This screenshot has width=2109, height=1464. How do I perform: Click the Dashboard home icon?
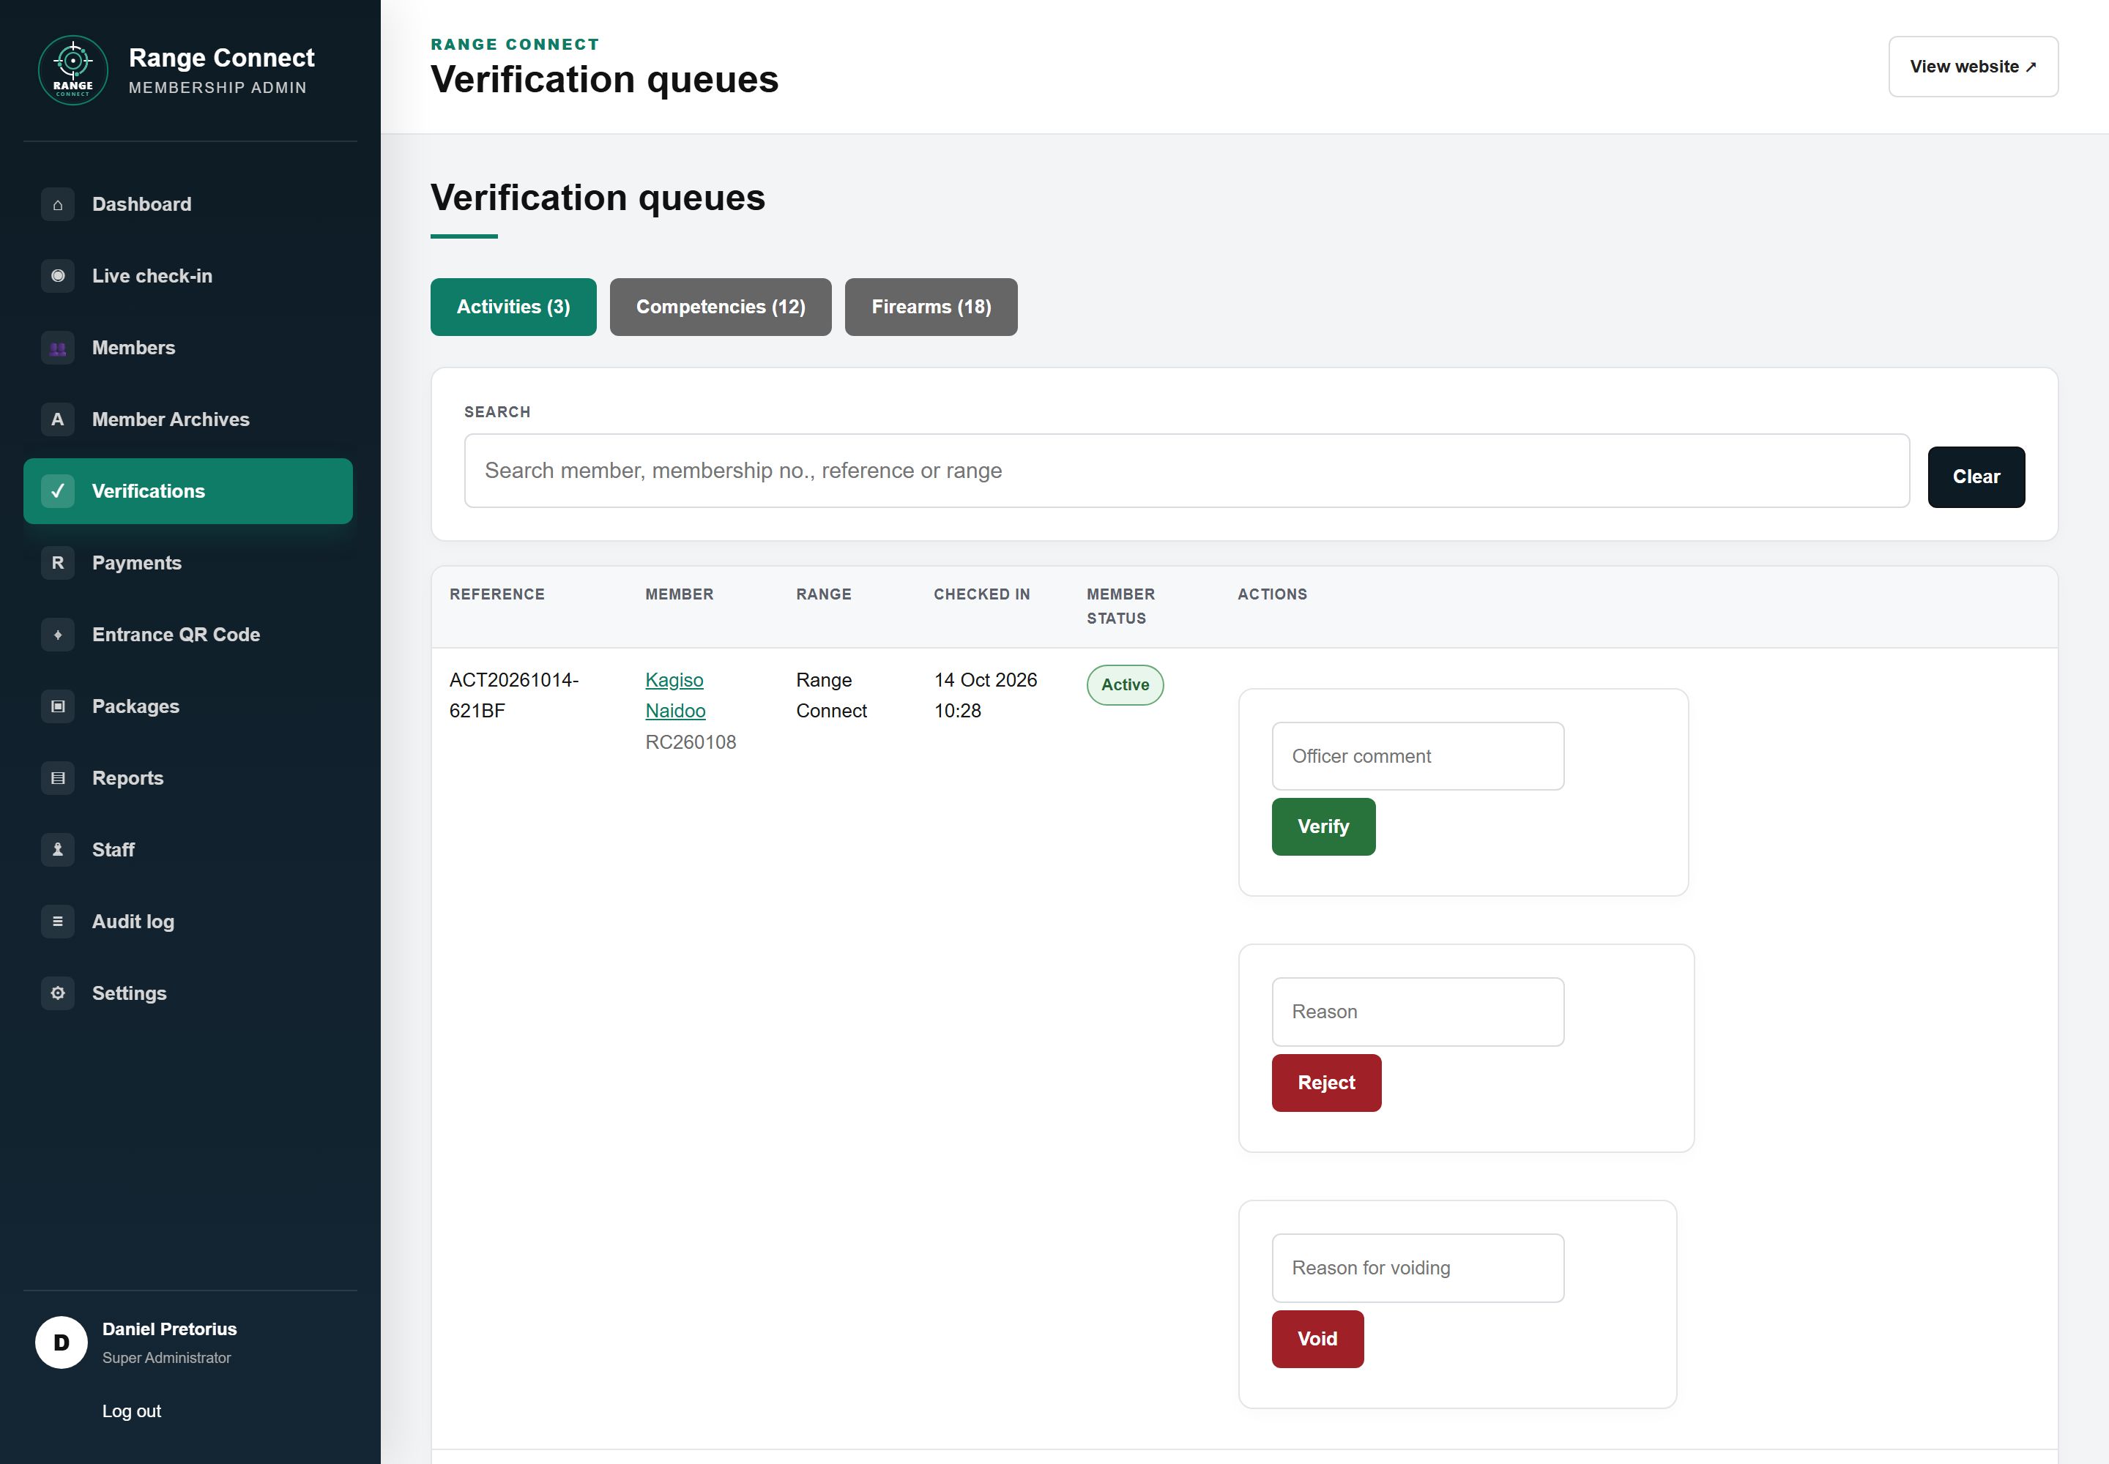58,203
